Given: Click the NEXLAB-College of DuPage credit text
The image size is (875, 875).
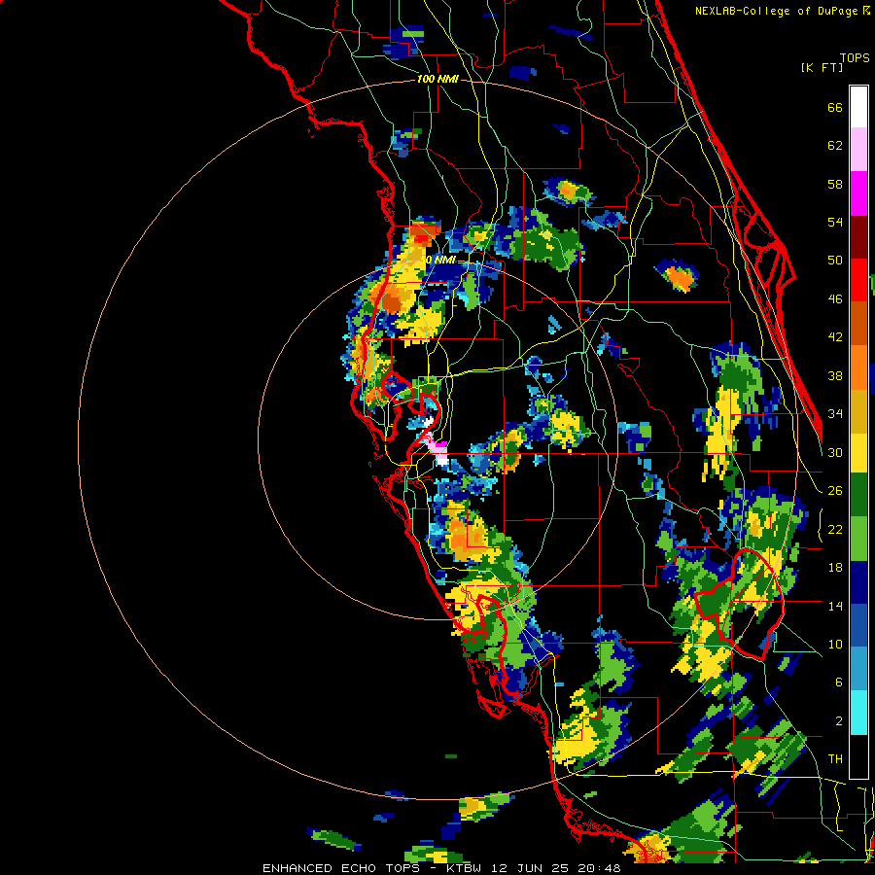Looking at the screenshot, I should [x=782, y=11].
